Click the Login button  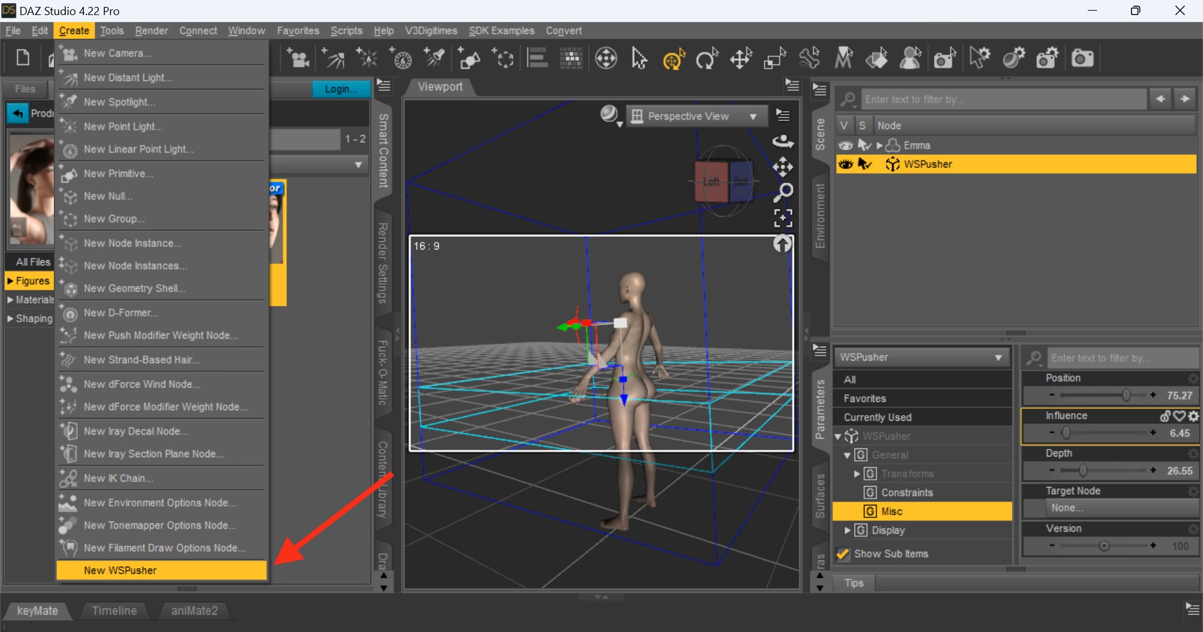[x=341, y=89]
